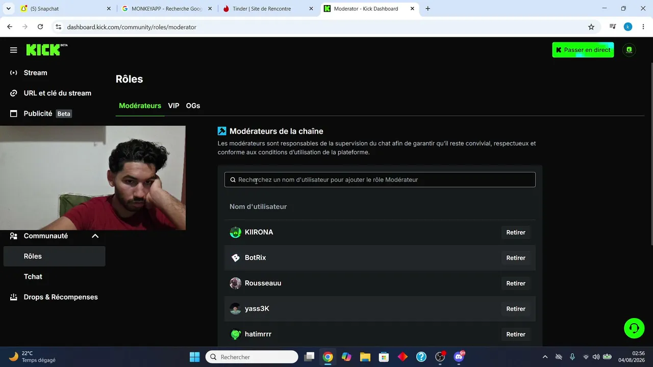Click the link icon beside URL et clé
This screenshot has height=367, width=653.
[14, 93]
